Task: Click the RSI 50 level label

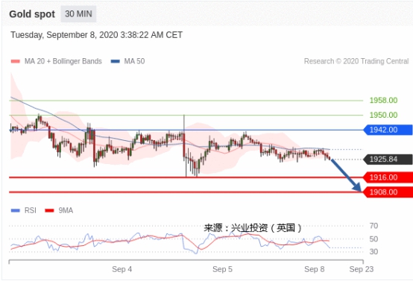Action: tap(373, 239)
